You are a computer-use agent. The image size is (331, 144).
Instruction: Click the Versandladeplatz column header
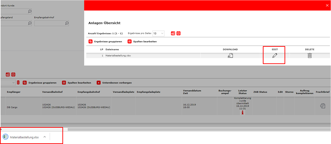pos(123,92)
